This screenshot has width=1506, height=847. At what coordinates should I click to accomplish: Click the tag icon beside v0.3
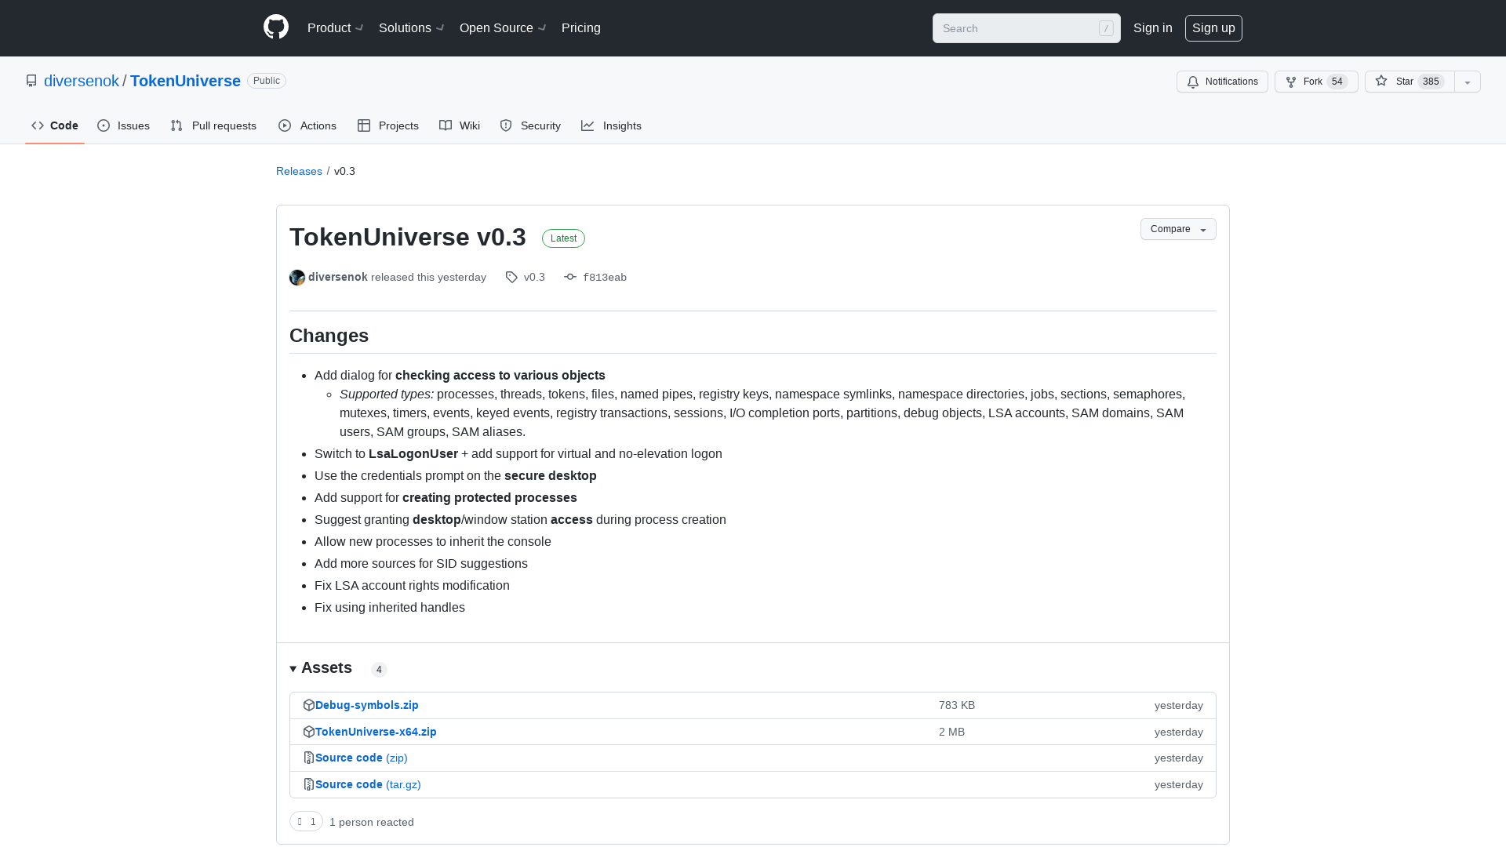511,278
